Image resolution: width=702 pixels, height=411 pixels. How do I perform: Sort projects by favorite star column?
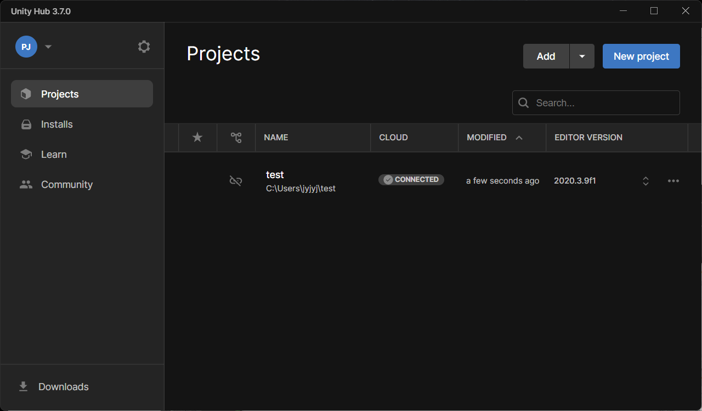coord(197,138)
